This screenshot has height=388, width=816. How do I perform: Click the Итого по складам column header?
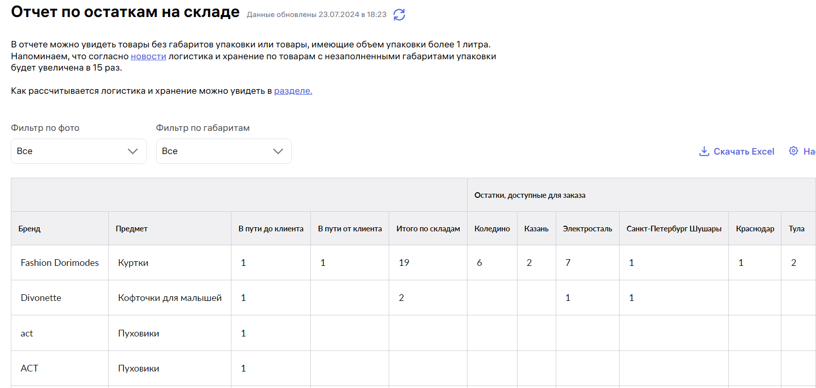428,229
